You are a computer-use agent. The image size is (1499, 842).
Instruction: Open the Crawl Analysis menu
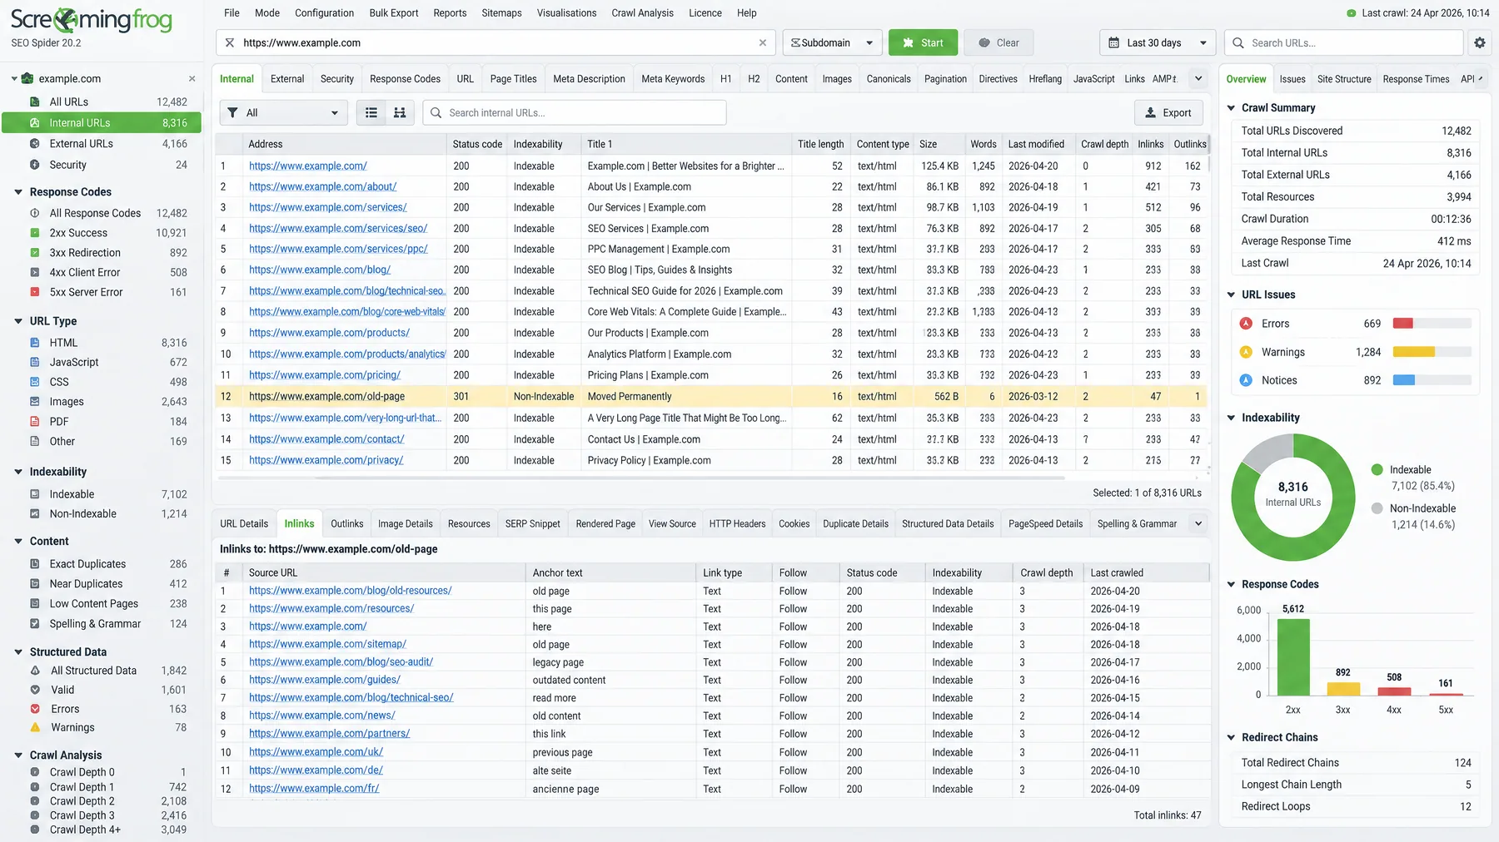coord(642,12)
